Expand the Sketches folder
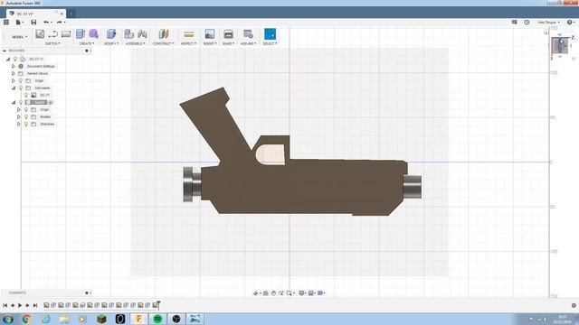Screen dimensions: 579x325 tap(19, 125)
